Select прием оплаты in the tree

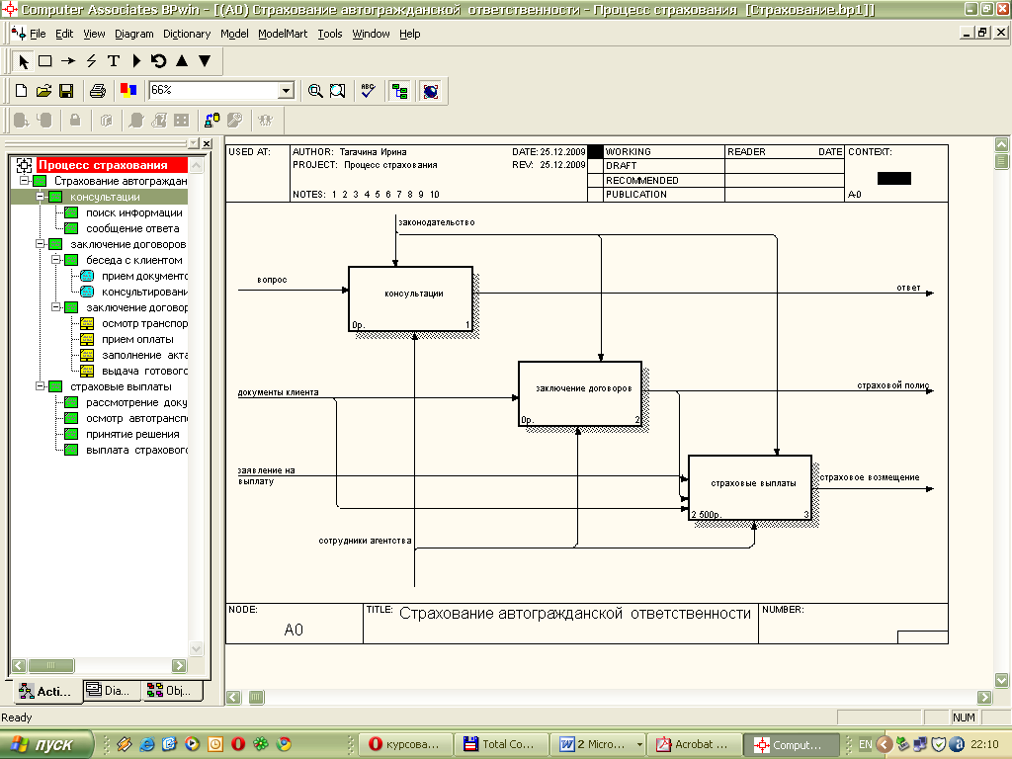coord(137,339)
